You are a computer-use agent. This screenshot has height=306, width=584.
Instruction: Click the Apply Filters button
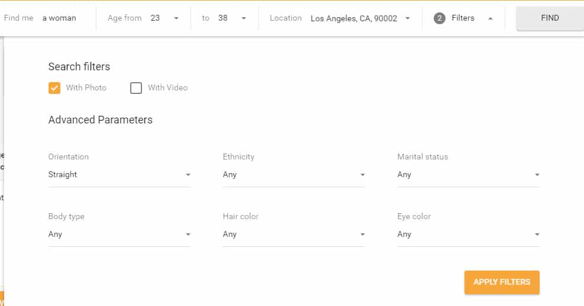click(x=502, y=282)
